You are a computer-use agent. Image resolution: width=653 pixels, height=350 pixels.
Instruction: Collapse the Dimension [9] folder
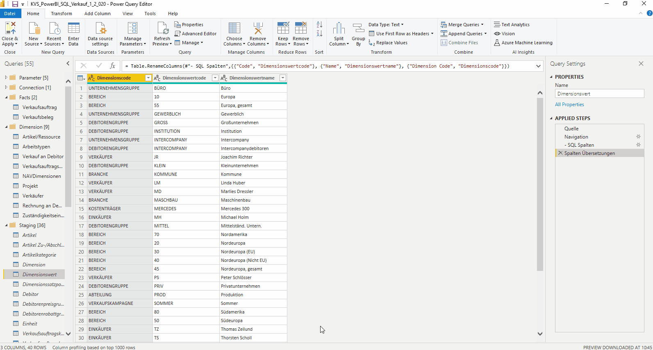6,127
